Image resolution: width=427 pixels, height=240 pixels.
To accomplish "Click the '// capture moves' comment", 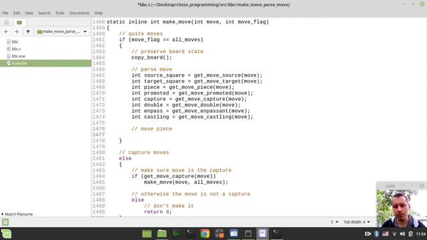I will pos(144,153).
